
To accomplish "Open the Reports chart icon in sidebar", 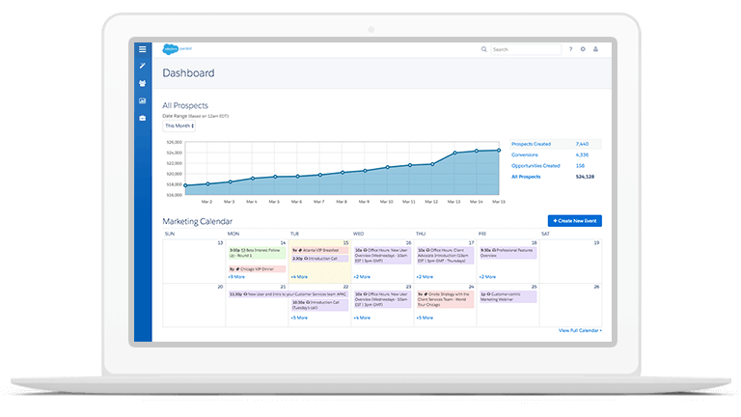I will (x=142, y=100).
